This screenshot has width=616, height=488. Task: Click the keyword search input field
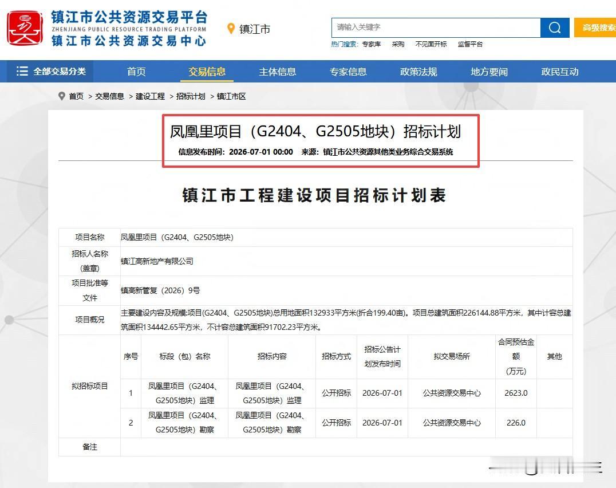436,27
